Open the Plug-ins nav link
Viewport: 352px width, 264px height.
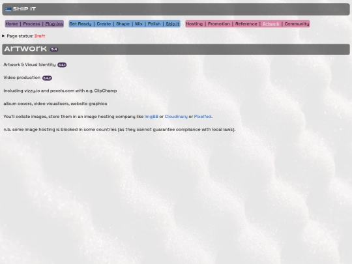(54, 24)
